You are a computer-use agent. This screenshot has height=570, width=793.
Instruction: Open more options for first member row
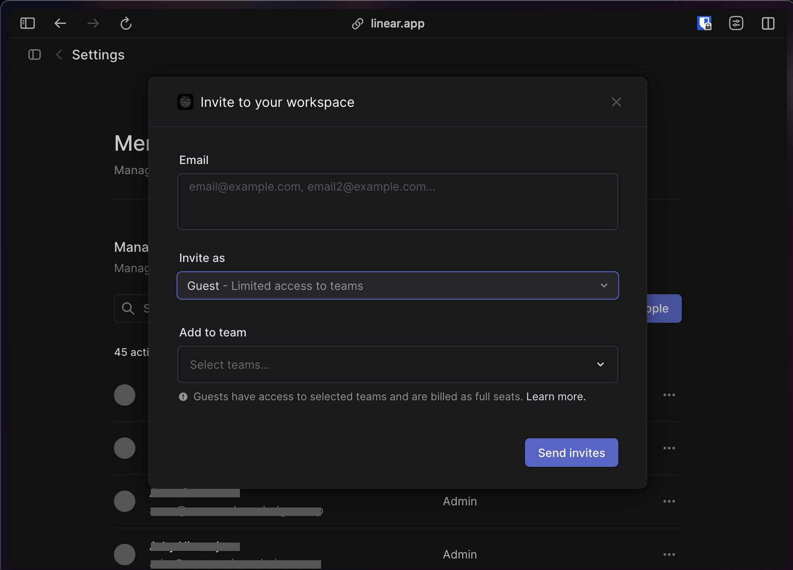[669, 395]
